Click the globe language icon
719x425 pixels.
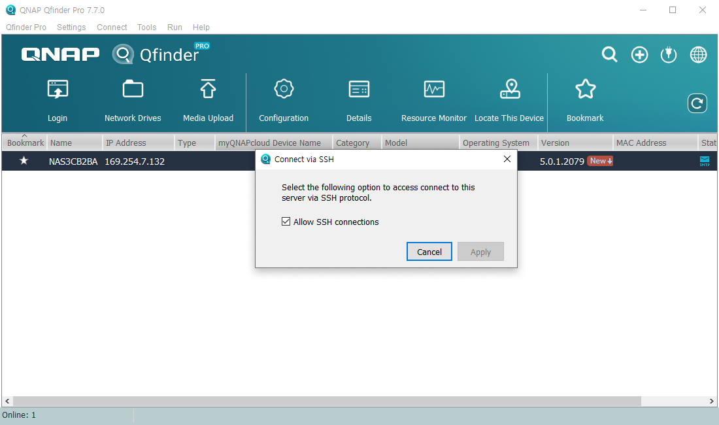click(x=698, y=55)
